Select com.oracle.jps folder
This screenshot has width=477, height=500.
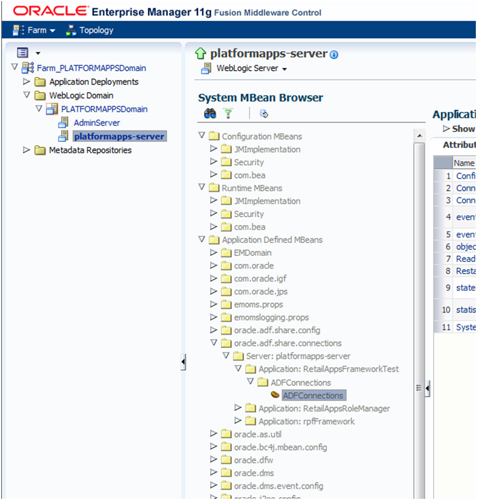click(261, 291)
